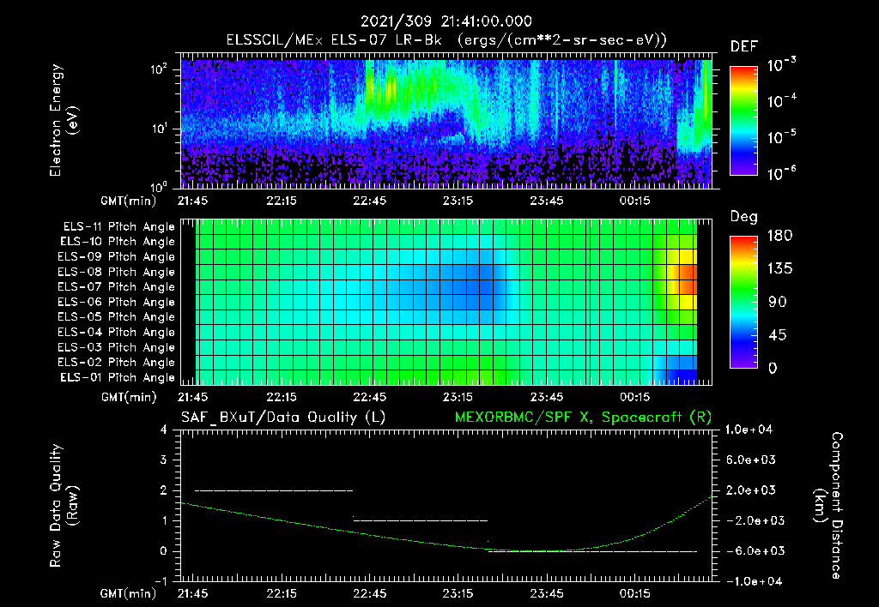Click the ELS-05 Pitch Angle row label

point(117,317)
